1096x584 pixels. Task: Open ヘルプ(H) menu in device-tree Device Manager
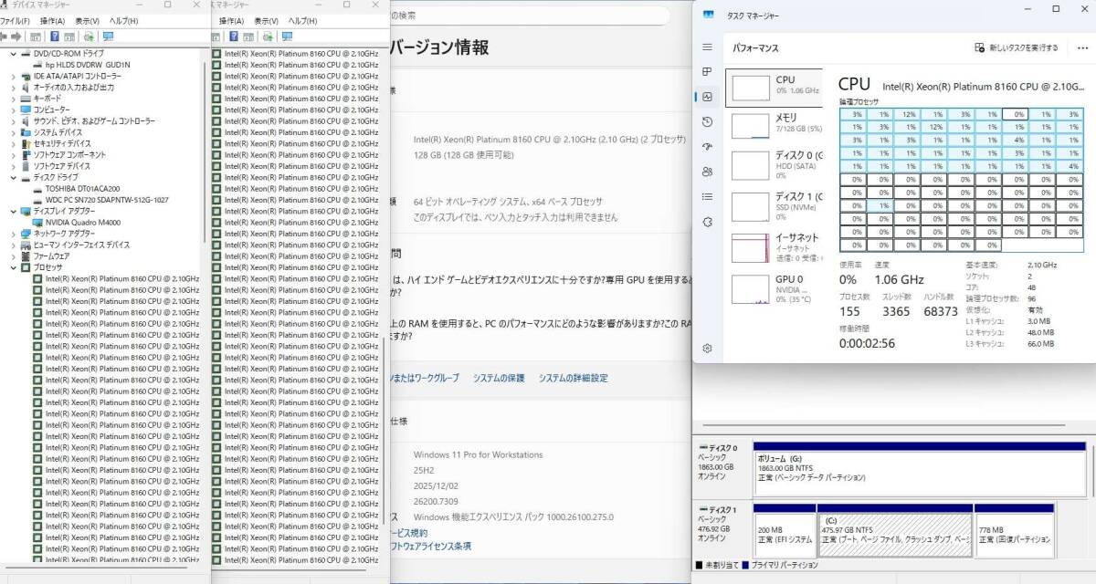pyautogui.click(x=124, y=20)
